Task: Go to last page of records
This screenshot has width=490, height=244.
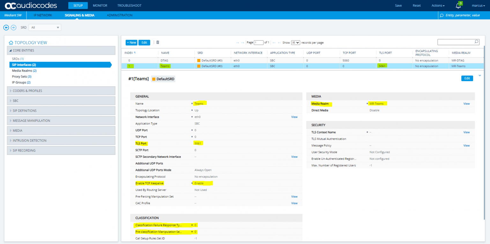Action: 279,43
